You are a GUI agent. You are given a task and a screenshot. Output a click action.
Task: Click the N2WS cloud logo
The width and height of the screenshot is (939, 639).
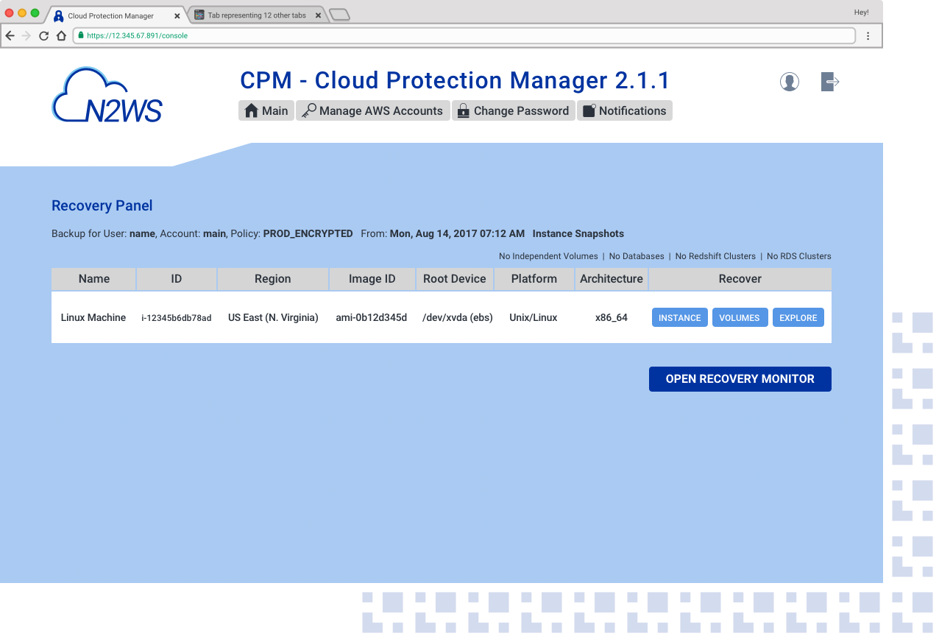click(107, 94)
